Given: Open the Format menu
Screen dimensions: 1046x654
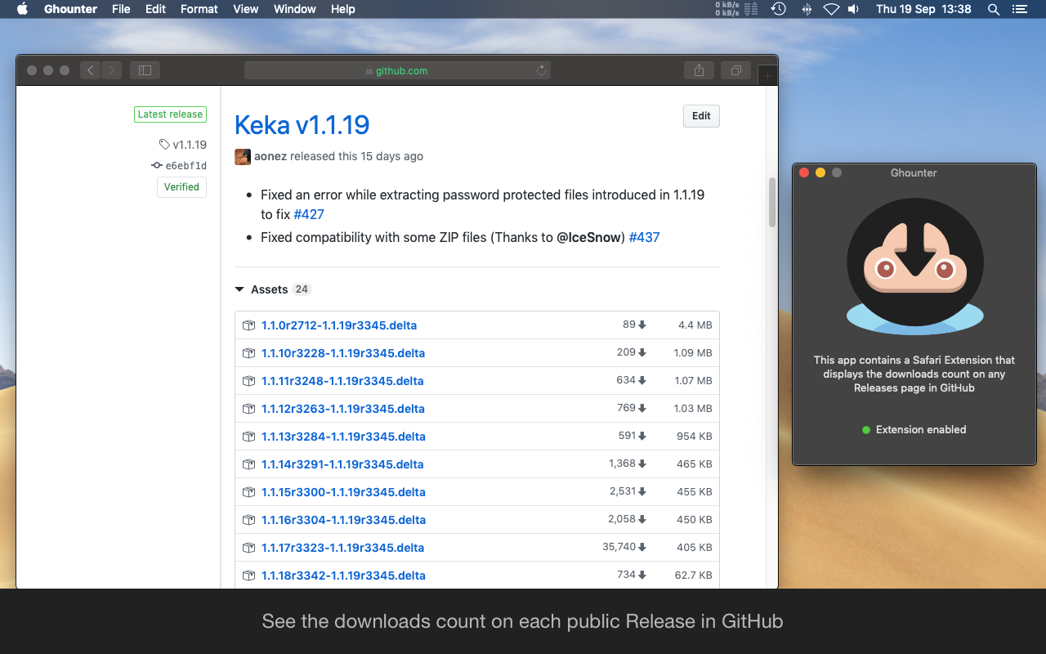Looking at the screenshot, I should [x=199, y=9].
